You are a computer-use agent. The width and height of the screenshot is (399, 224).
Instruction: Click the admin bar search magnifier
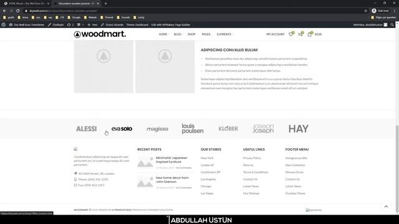point(392,25)
